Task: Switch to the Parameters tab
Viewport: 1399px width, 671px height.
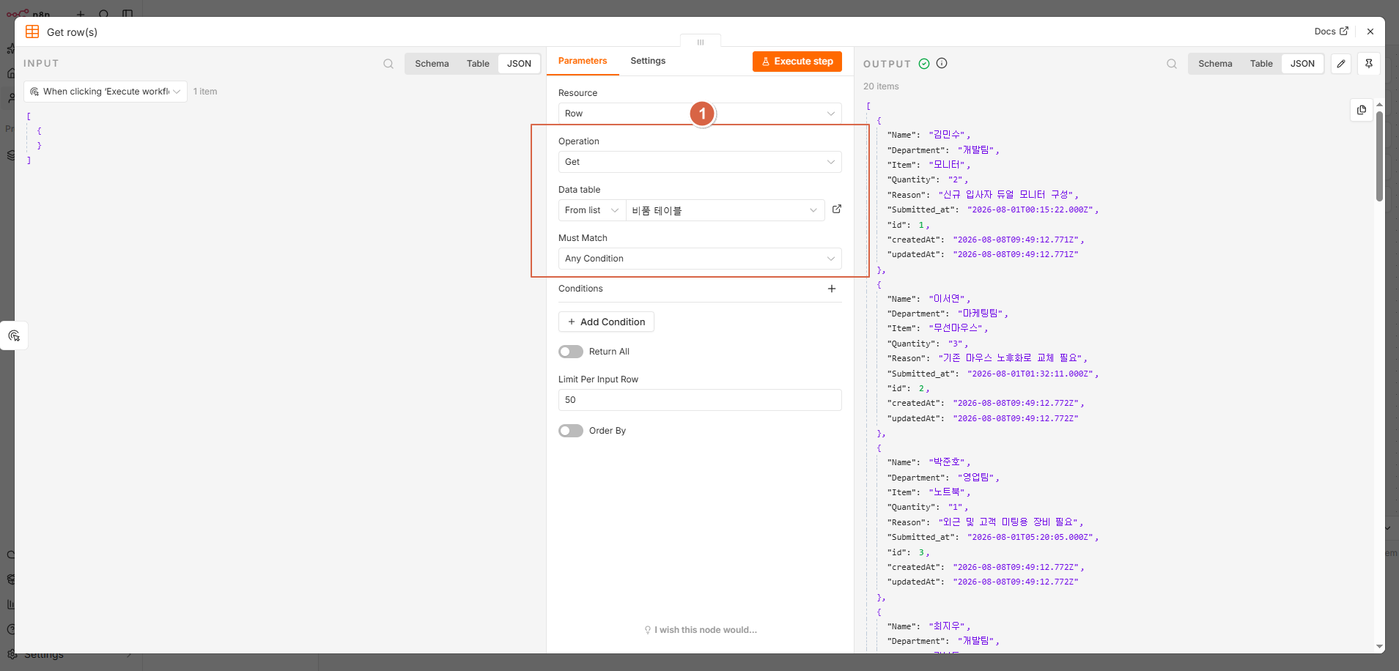Action: tap(583, 61)
